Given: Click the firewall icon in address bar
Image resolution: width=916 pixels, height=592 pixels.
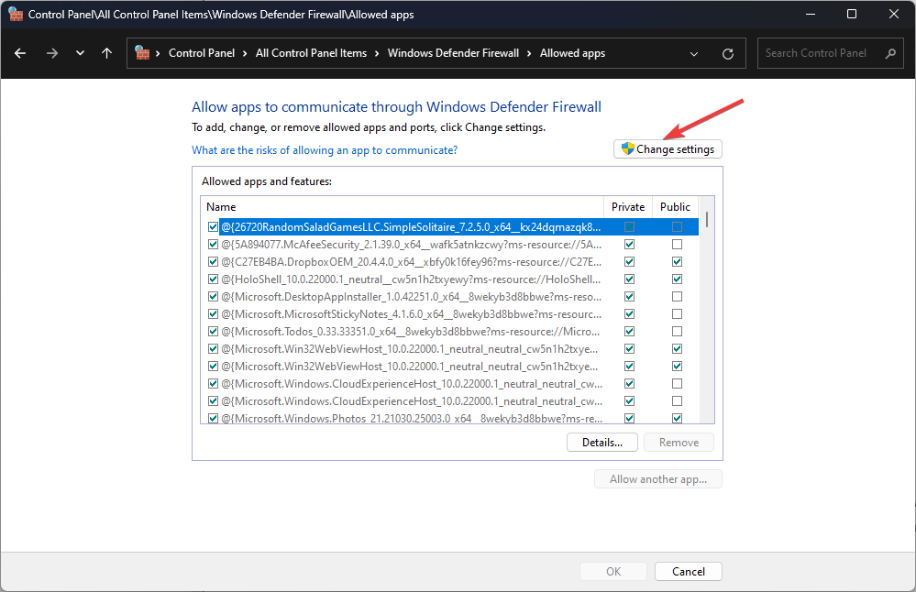Looking at the screenshot, I should [x=142, y=52].
